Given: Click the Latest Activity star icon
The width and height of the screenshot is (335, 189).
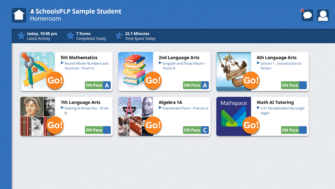Looking at the screenshot, I should 21,36.
